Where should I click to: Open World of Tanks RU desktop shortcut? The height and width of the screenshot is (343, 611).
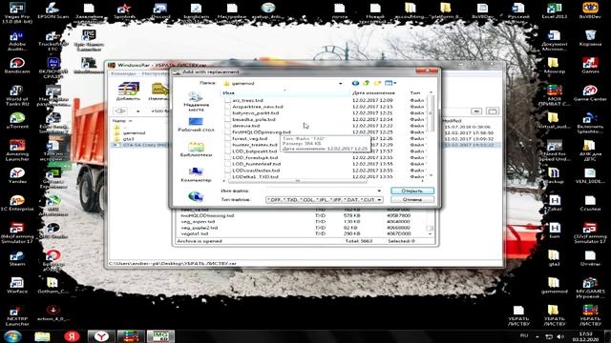pos(17,95)
